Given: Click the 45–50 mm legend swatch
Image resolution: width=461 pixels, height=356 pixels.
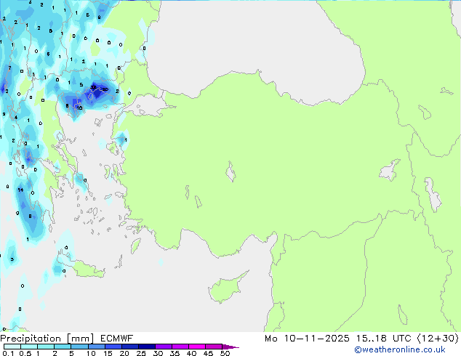Looking at the screenshot, I should click(213, 347).
